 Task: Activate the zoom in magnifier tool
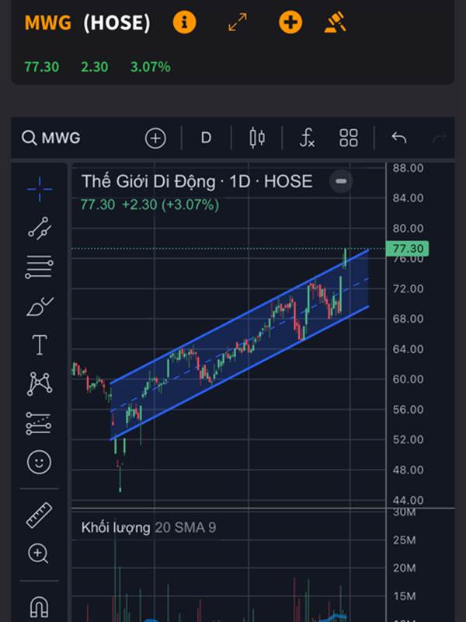[x=38, y=554]
